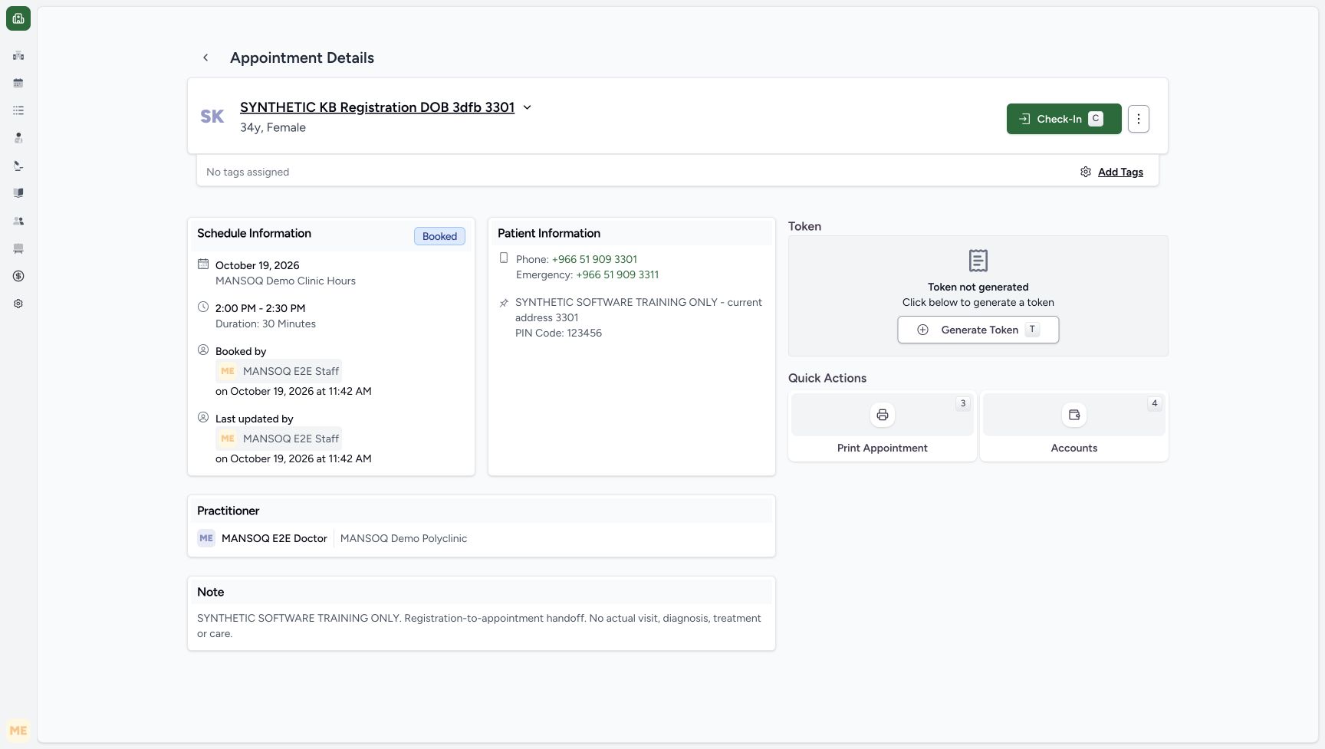This screenshot has width=1325, height=749.
Task: Click the Check-In button
Action: (1064, 119)
